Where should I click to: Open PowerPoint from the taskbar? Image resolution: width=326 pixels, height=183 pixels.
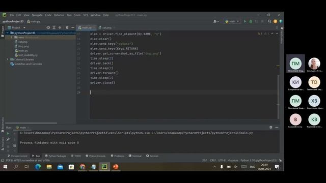coord(116,167)
